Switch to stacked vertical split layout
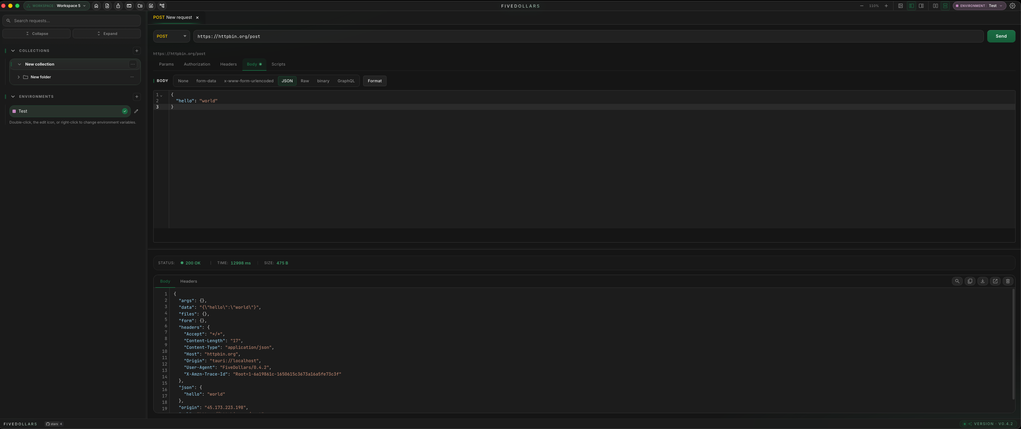The height and width of the screenshot is (429, 1021). (x=945, y=6)
